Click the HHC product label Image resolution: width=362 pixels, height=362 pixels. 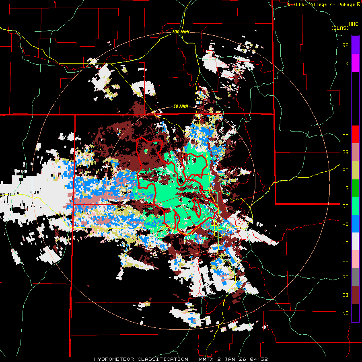tap(353, 24)
